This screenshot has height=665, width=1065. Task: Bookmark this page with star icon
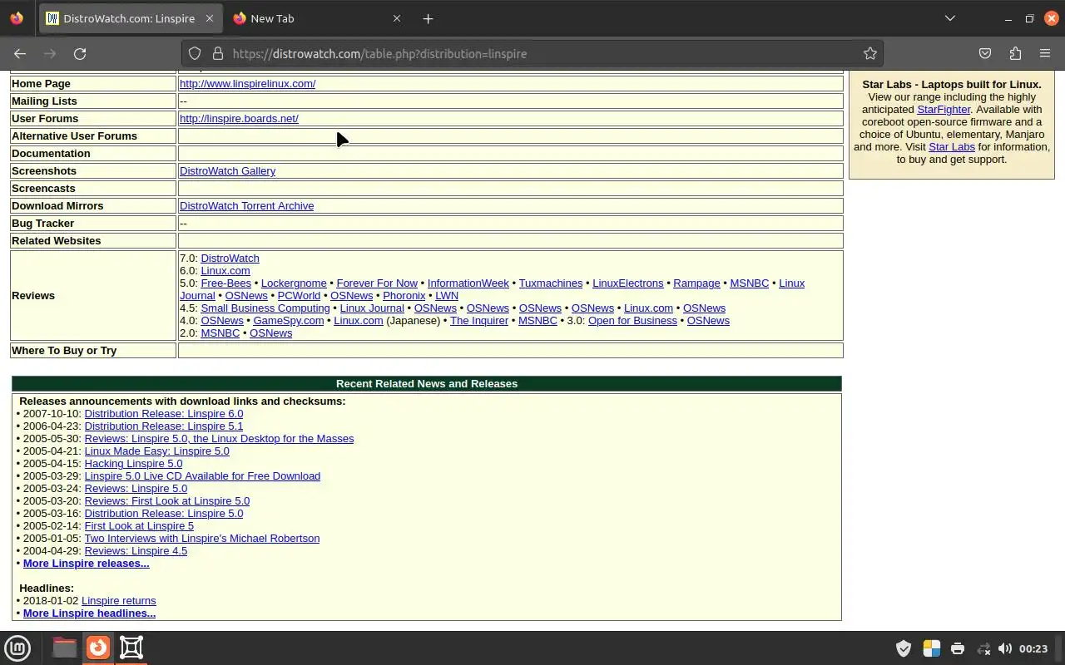(870, 53)
